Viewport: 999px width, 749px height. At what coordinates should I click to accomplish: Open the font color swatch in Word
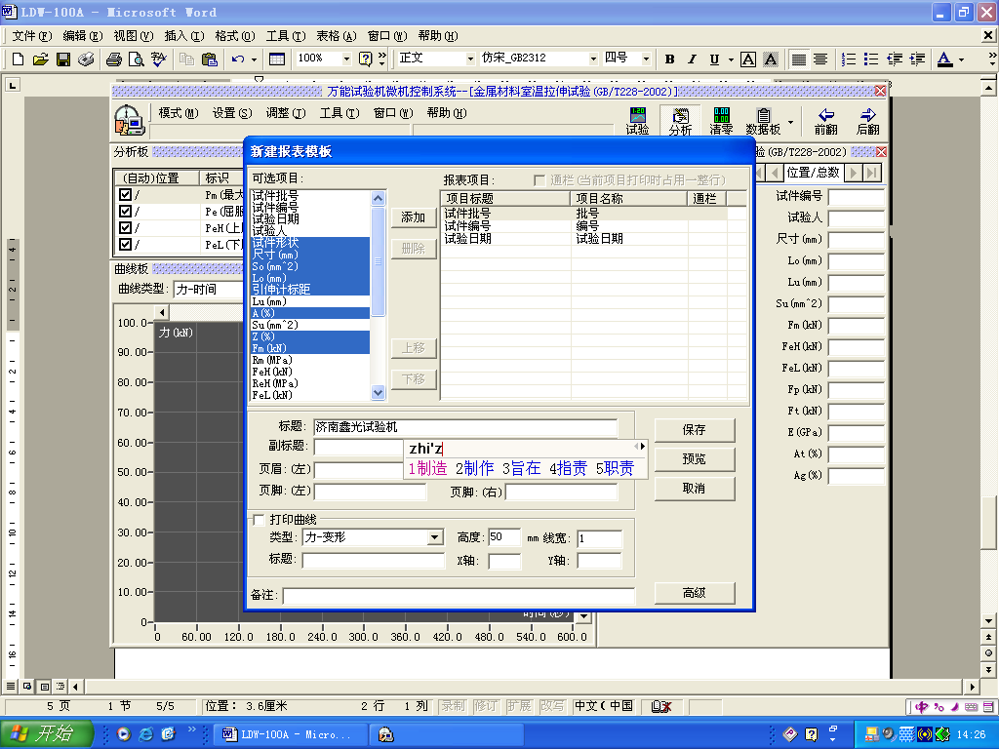click(943, 59)
